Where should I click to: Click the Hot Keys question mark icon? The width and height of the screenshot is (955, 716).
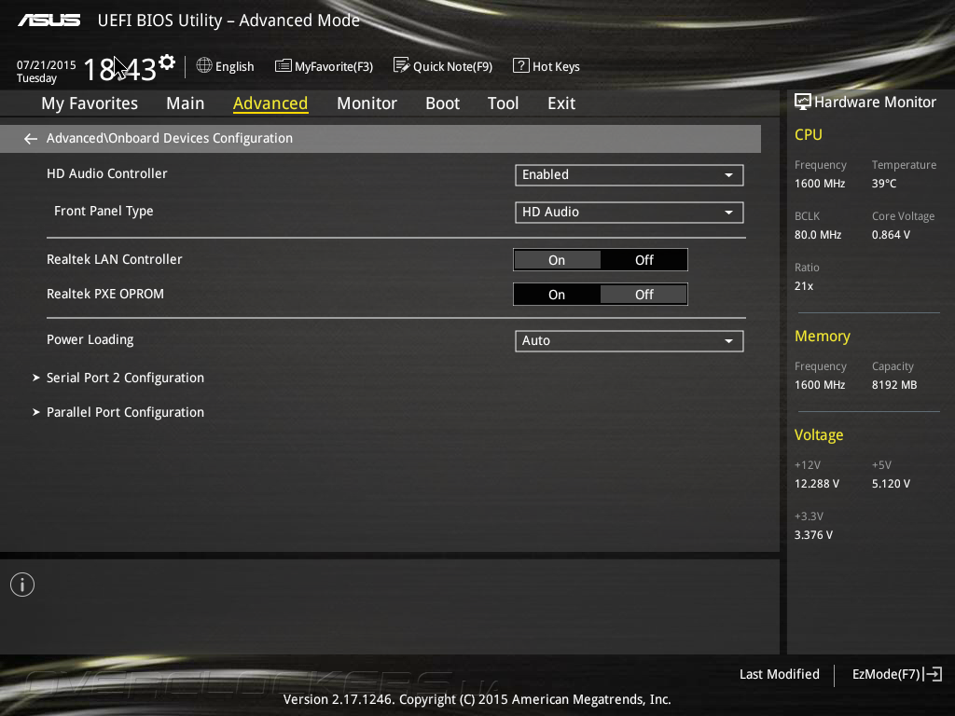click(x=520, y=65)
